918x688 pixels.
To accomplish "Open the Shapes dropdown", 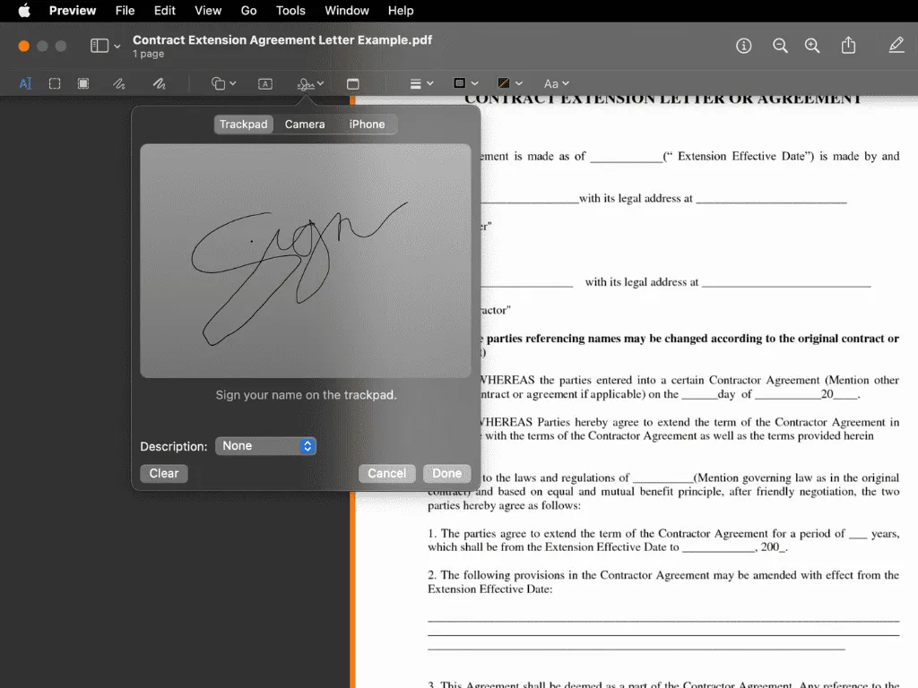I will point(221,83).
